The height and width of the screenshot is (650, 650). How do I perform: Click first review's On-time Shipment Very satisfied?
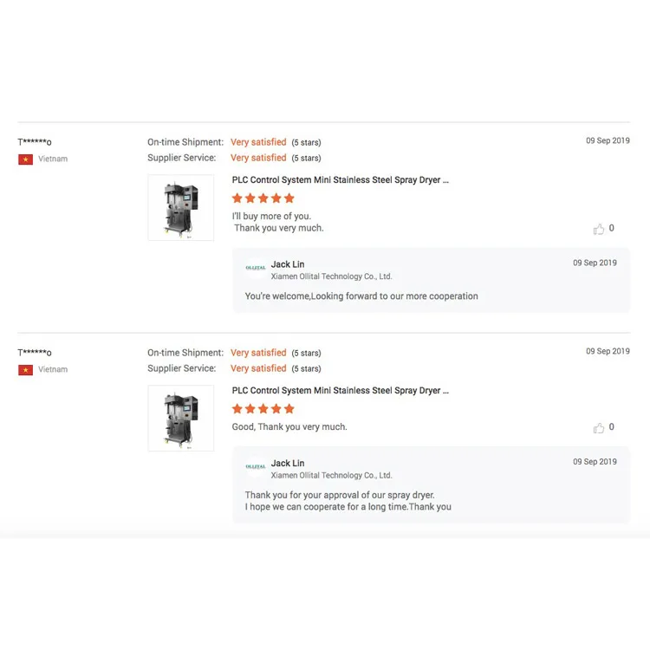258,142
